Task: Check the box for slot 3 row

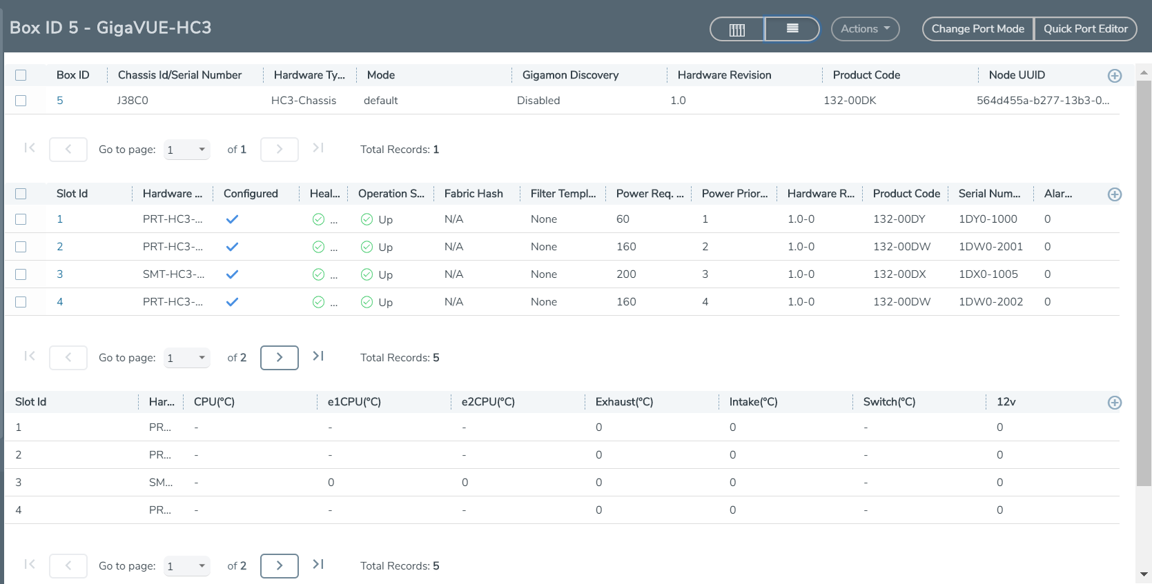Action: pyautogui.click(x=21, y=274)
